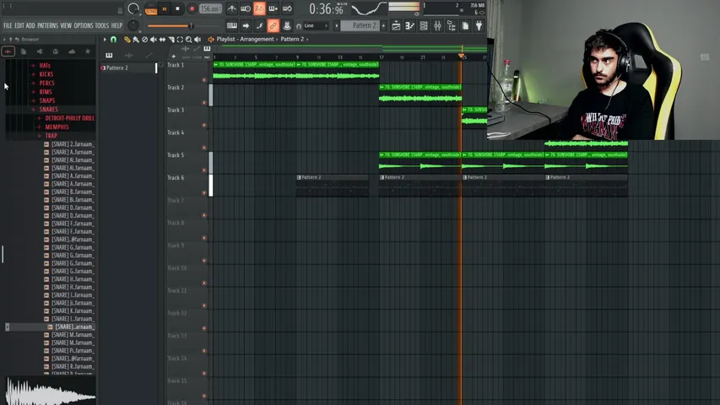720x405 pixels.
Task: Mute Track 1 with its toggle dot
Action: coord(204,80)
